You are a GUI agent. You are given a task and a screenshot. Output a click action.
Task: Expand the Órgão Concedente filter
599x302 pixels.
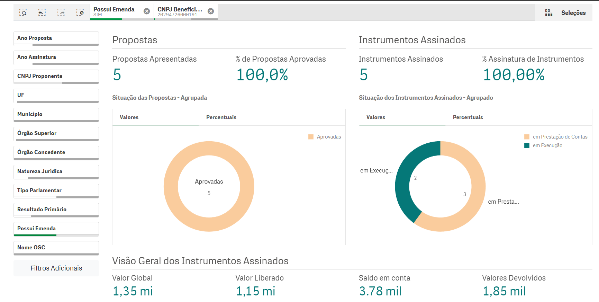[56, 152]
